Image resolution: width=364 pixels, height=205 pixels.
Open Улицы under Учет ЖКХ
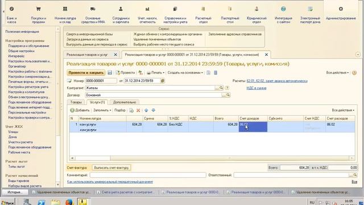pyautogui.click(x=13, y=132)
